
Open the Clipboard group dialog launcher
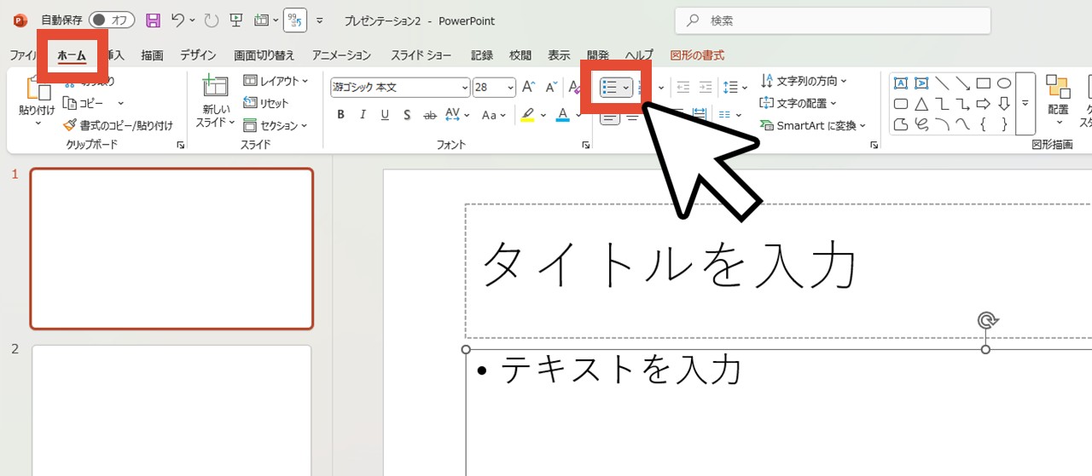coord(181,146)
